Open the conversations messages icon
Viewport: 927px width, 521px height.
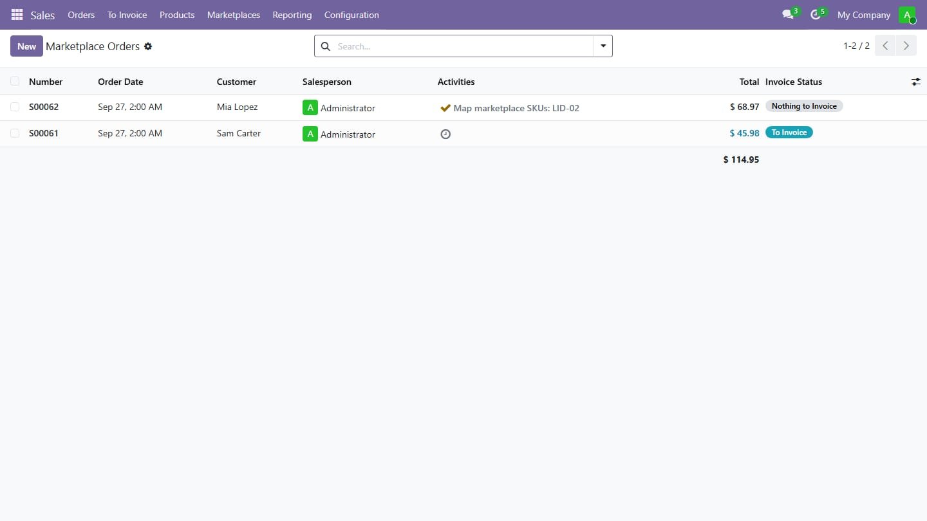coord(788,15)
